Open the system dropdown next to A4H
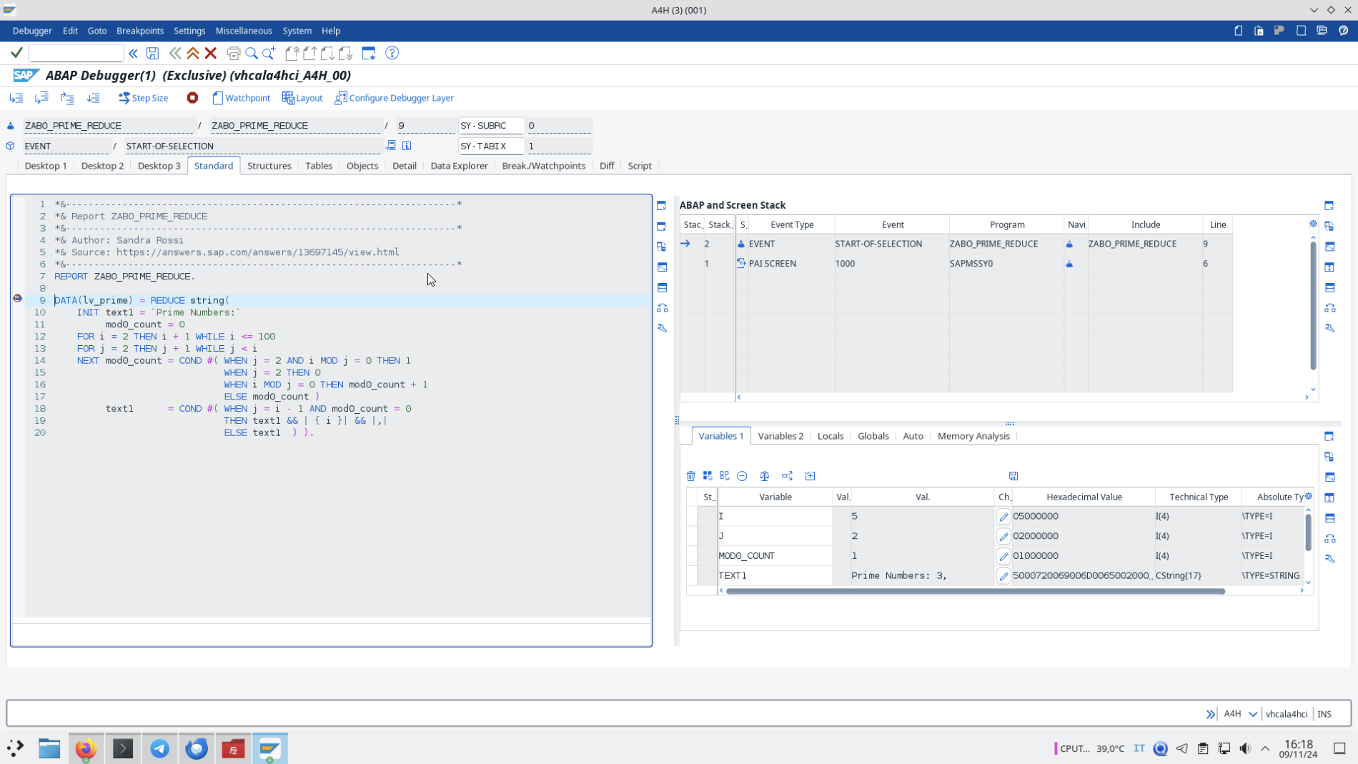1358x764 pixels. 1252,714
